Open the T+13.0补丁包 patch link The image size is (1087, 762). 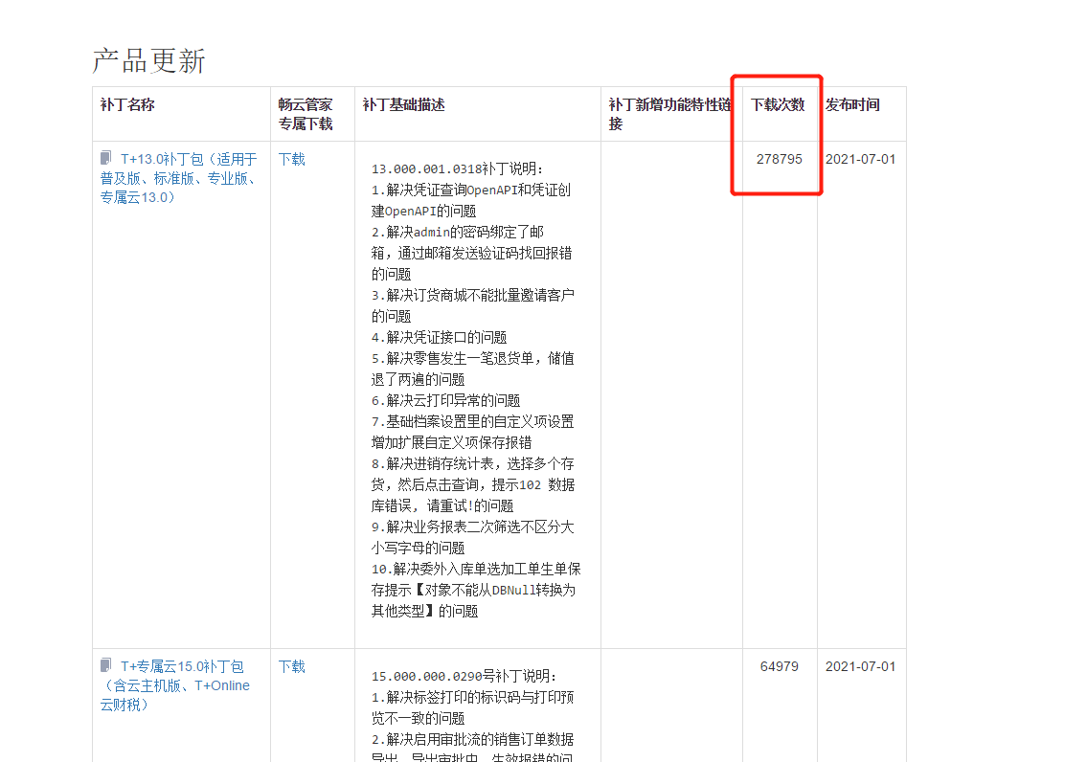tap(178, 178)
